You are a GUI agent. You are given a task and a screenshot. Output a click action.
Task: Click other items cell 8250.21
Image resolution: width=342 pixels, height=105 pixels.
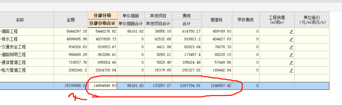click(158, 55)
